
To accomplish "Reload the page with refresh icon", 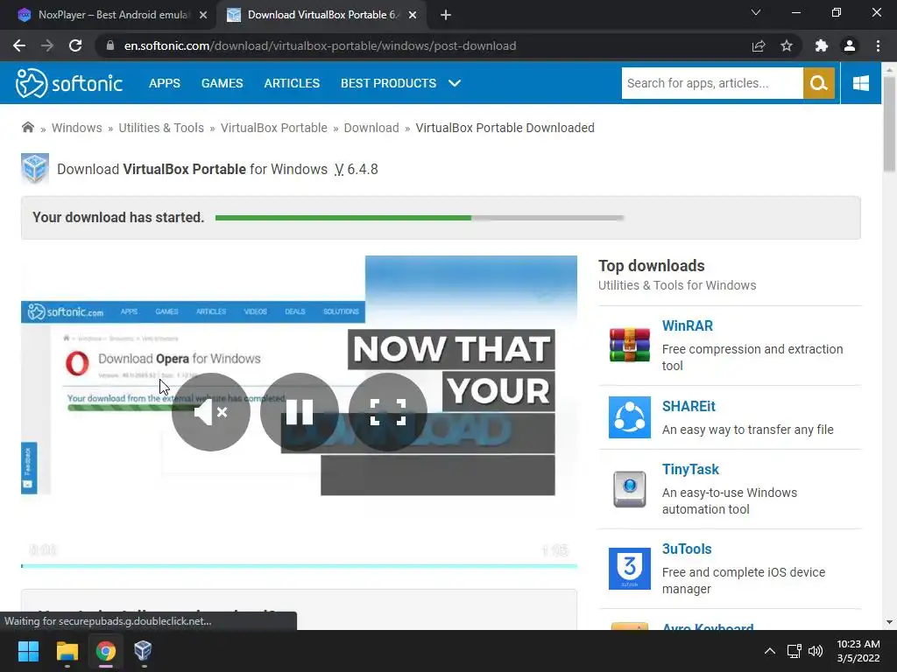I will click(x=75, y=45).
